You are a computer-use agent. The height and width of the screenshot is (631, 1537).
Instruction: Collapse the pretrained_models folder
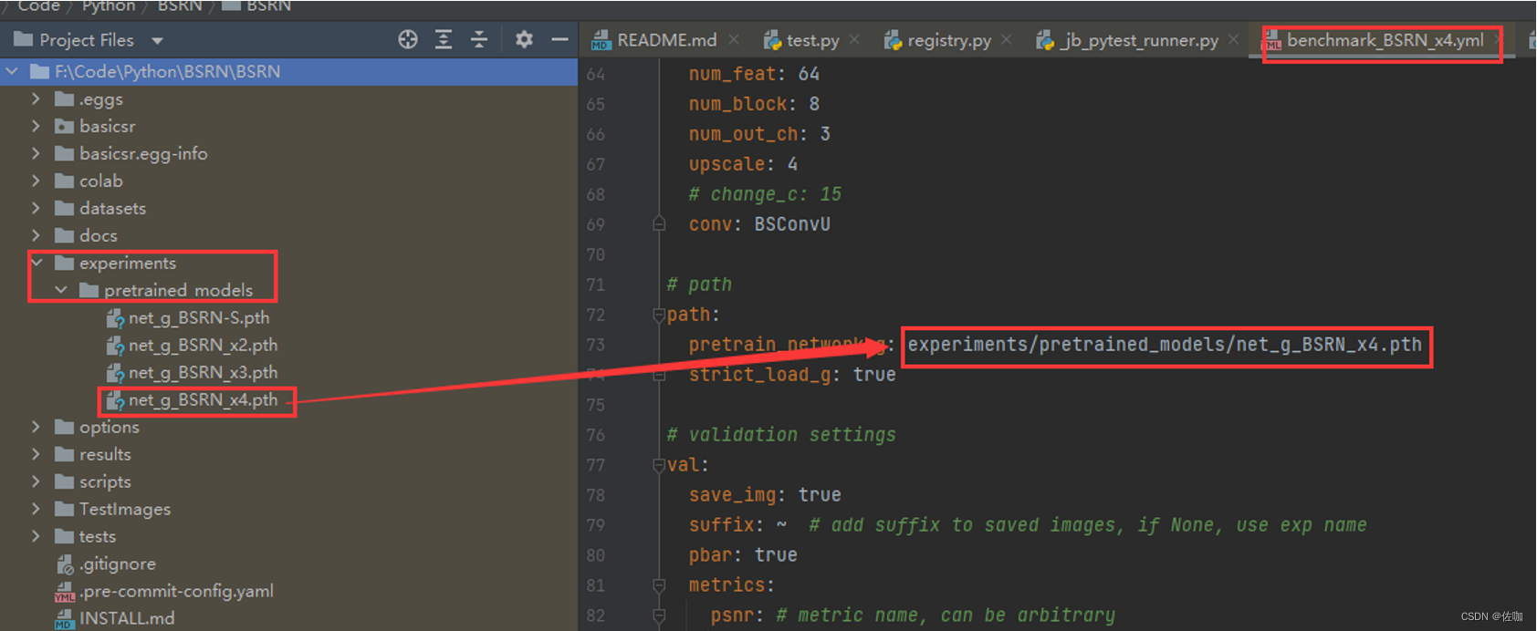61,290
